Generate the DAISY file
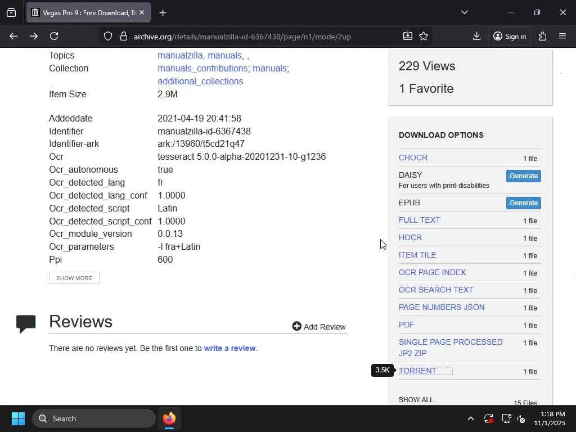The image size is (576, 432). click(x=524, y=176)
